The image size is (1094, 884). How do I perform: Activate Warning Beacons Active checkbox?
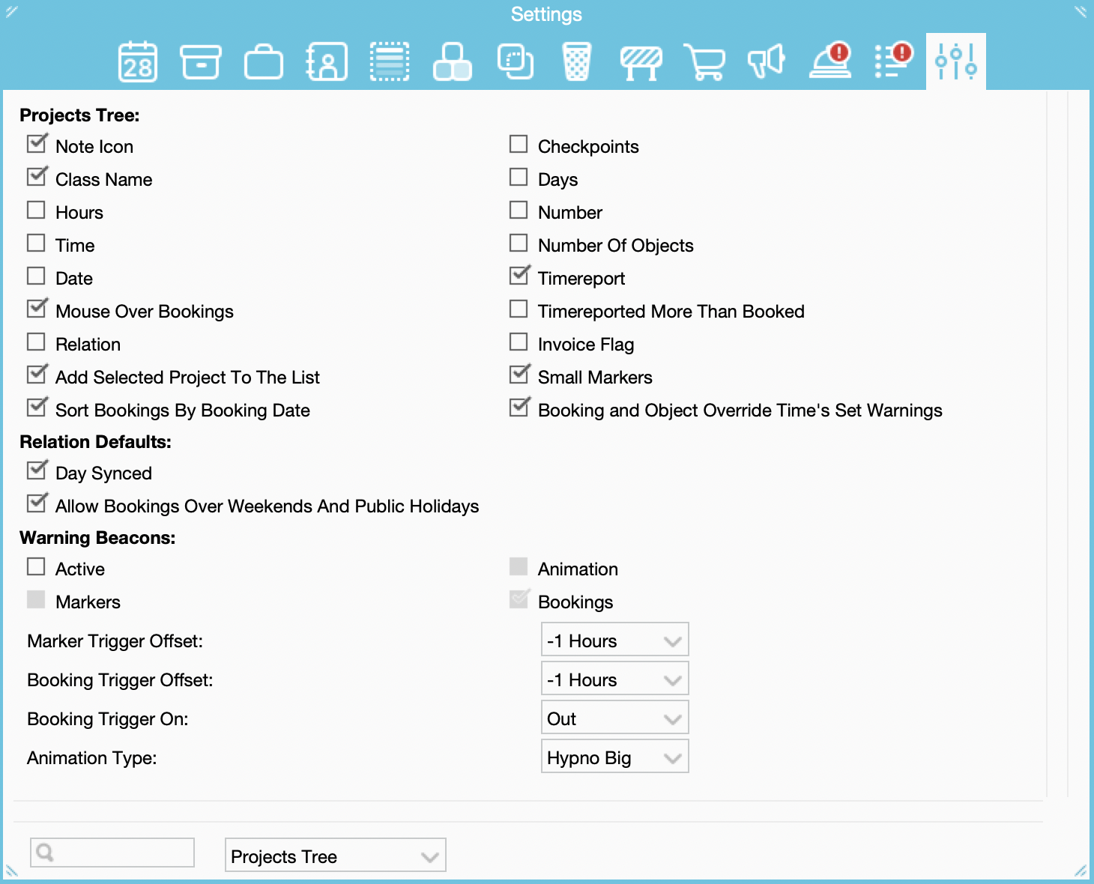(x=36, y=566)
